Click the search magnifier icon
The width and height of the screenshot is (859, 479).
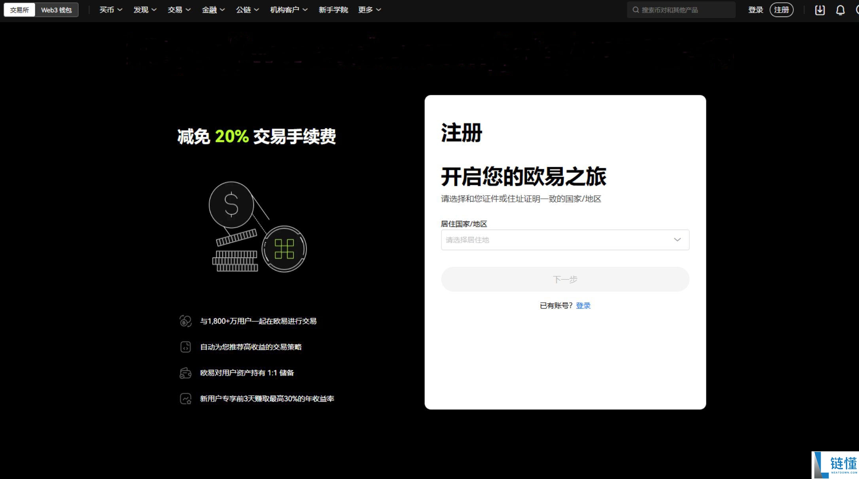(x=636, y=9)
